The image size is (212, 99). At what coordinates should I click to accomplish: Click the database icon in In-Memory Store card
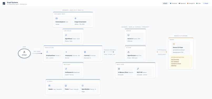click(x=119, y=69)
